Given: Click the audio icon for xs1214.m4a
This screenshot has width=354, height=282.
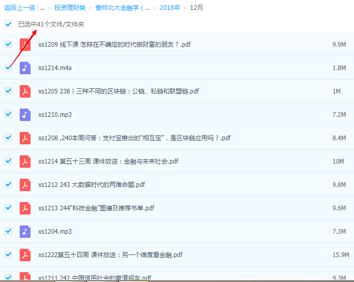Looking at the screenshot, I should click(25, 68).
